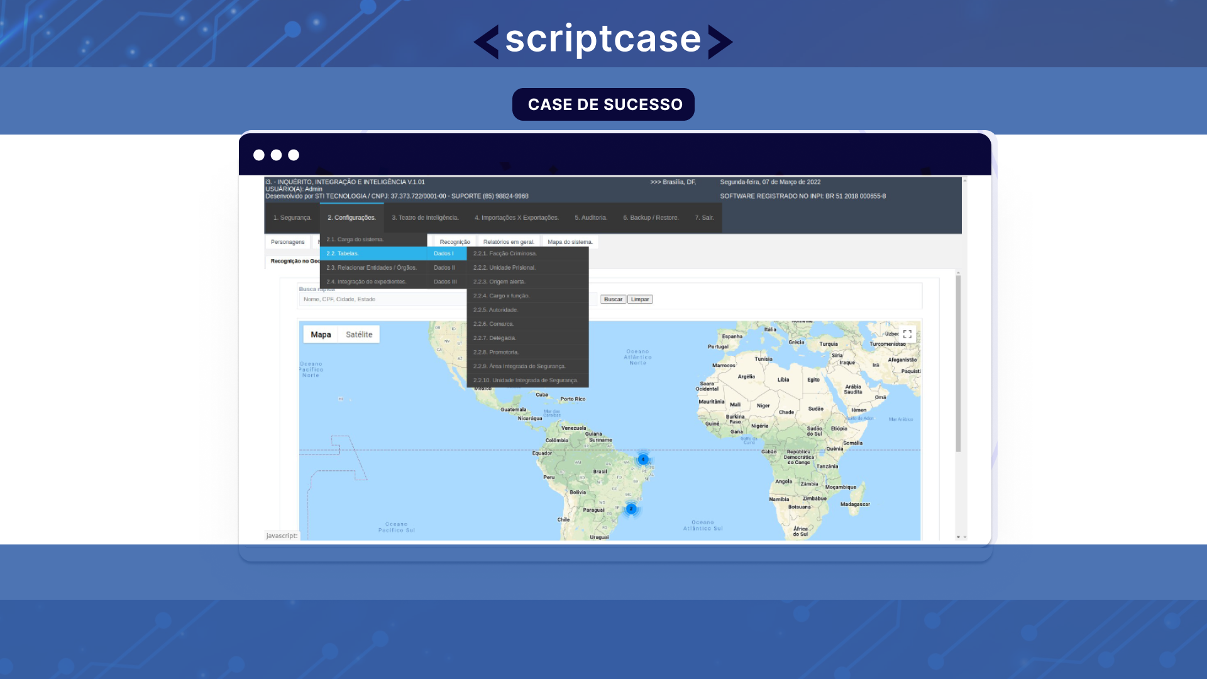
Task: Switch map view to Satélite
Action: point(359,334)
